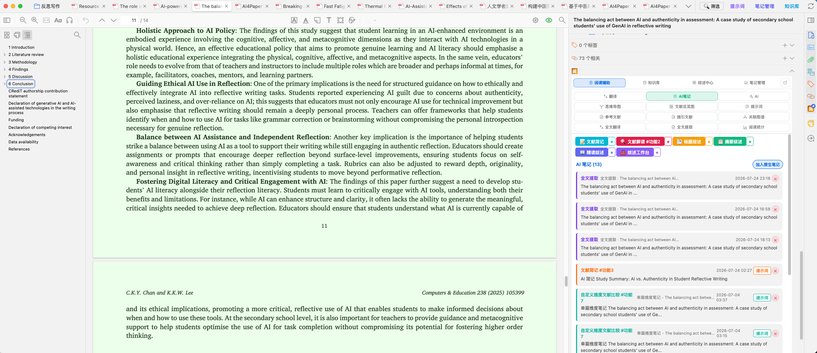Viewport: 817px width, 353px height.
Task: Select the underline text annotation tool
Action: pos(306,20)
